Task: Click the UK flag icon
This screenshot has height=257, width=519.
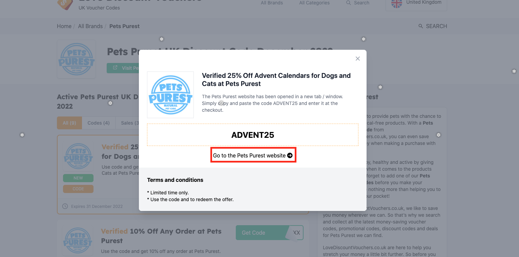Action: point(397,3)
